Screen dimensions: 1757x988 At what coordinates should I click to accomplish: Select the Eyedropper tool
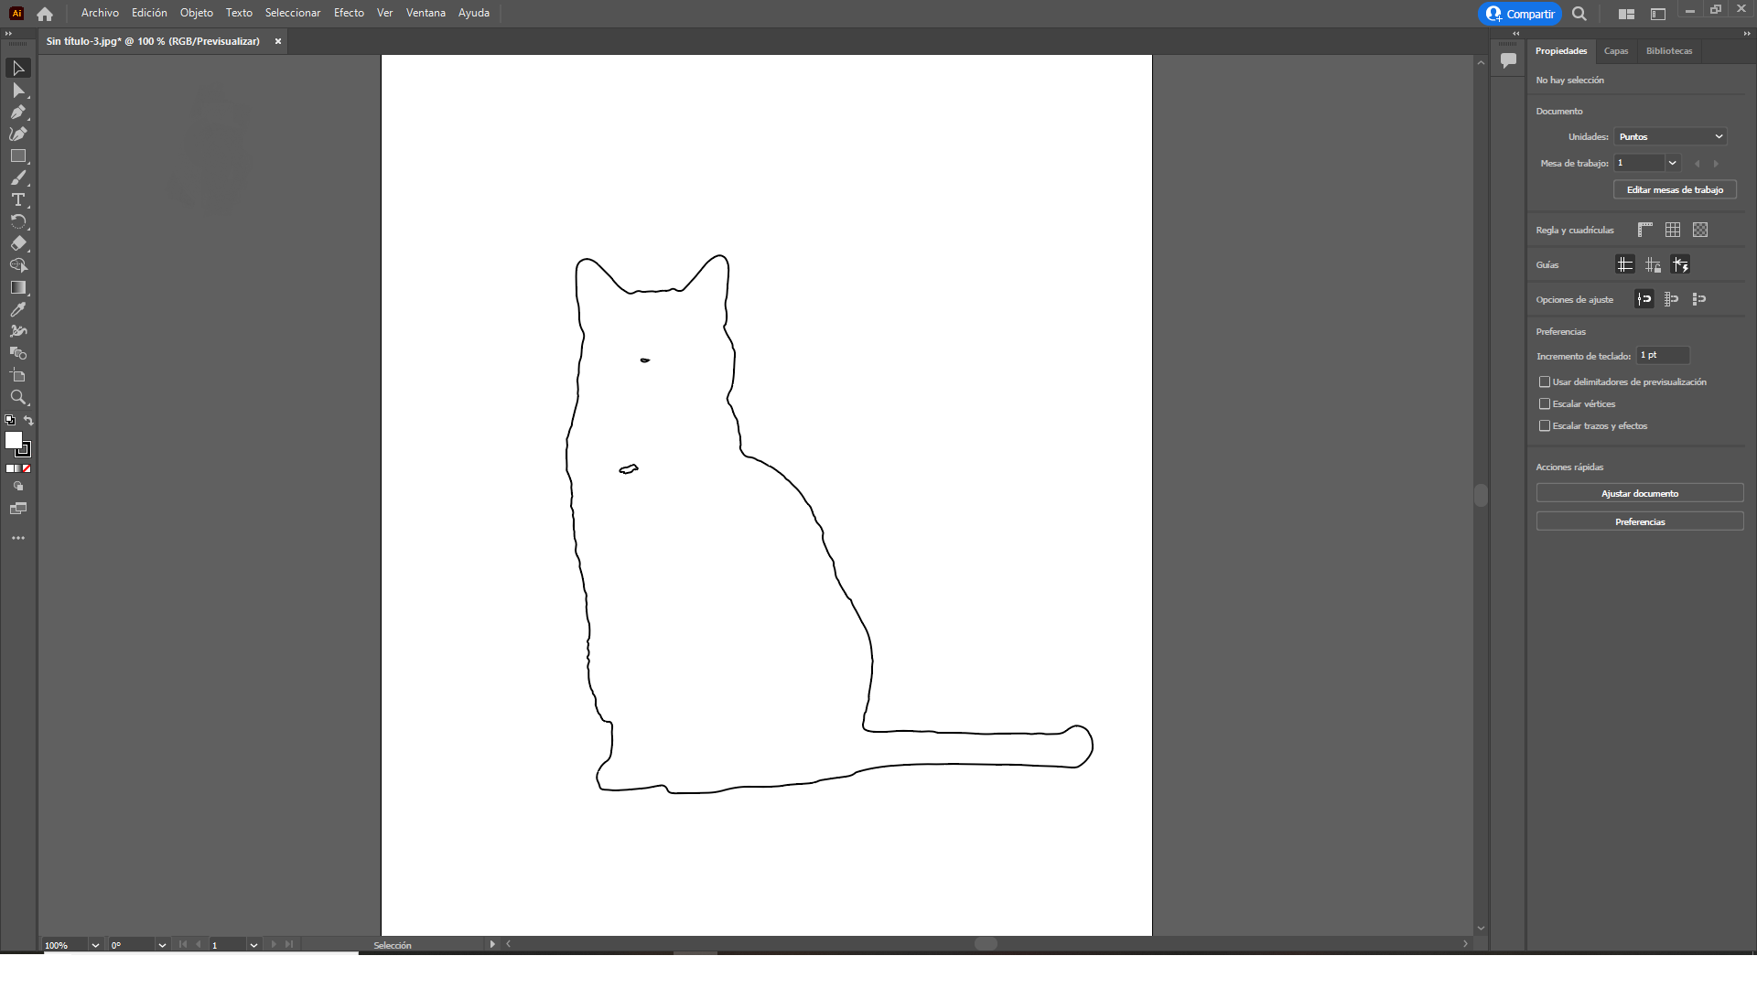(17, 310)
